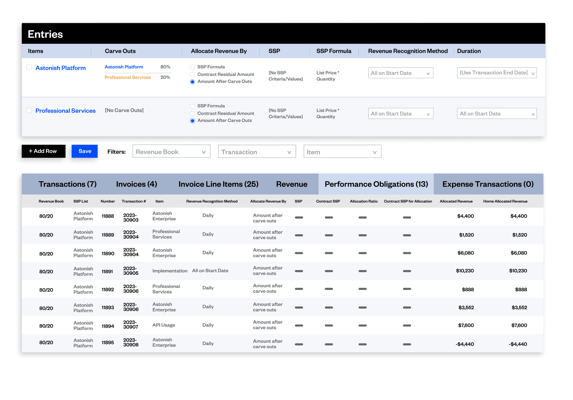Click the Allocated Revenue column header
The image size is (573, 400).
456,201
